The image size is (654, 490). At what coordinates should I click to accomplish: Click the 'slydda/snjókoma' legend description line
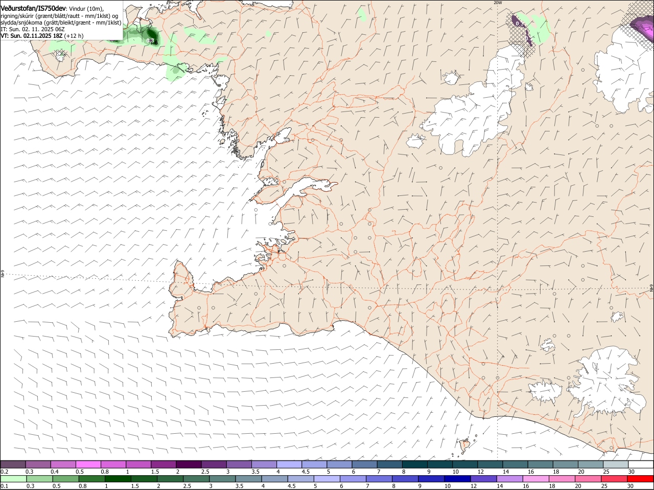[61, 23]
